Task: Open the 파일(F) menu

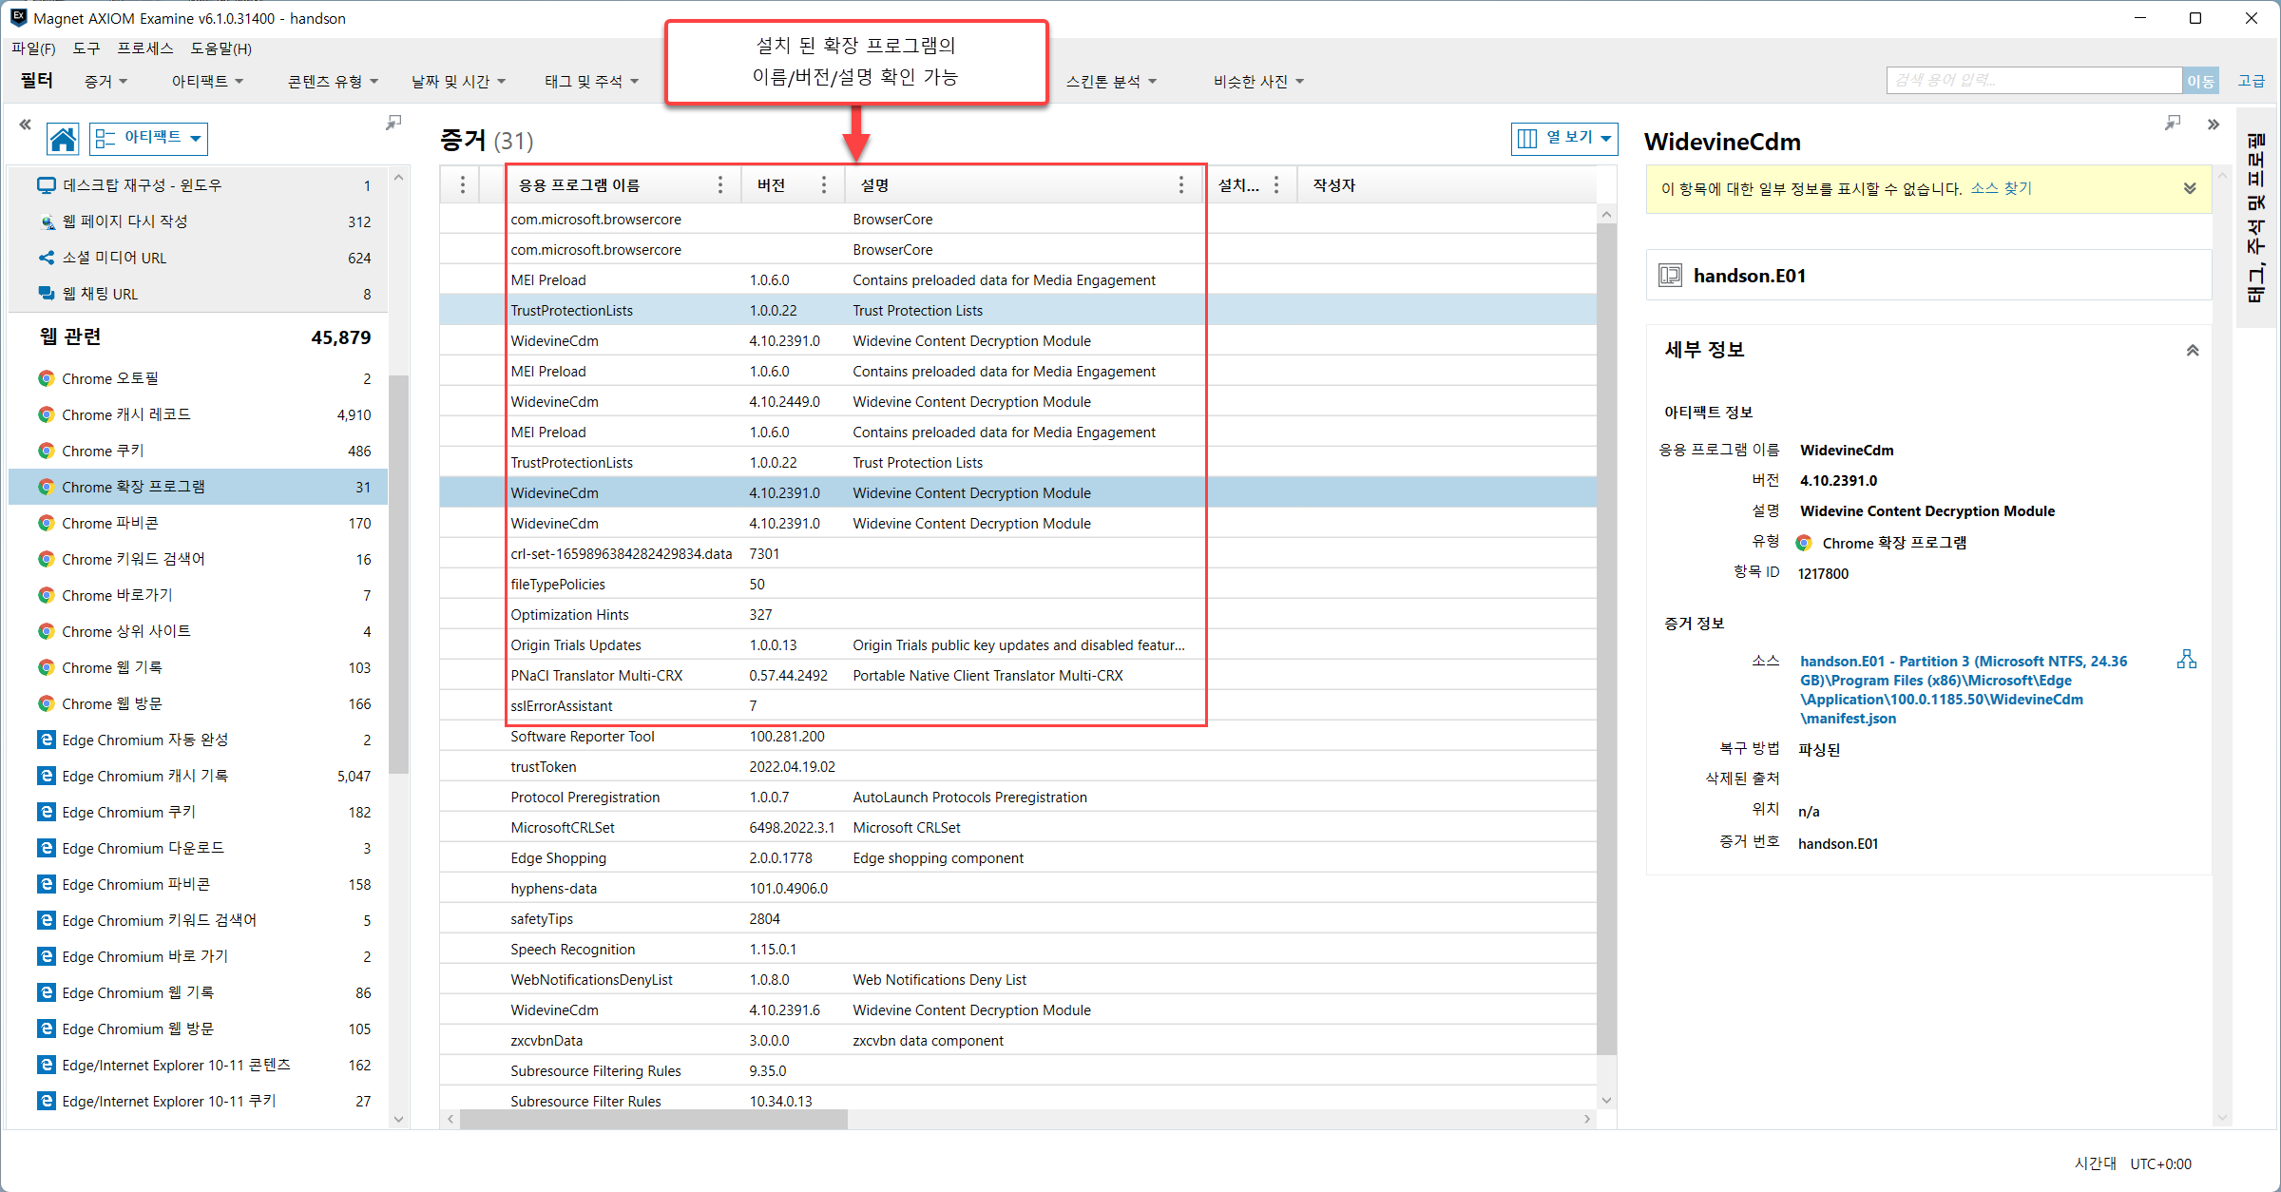Action: pyautogui.click(x=33, y=48)
